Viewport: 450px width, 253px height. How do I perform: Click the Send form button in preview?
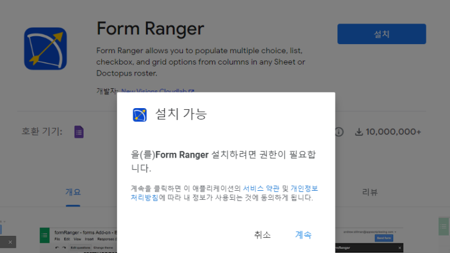click(384, 238)
